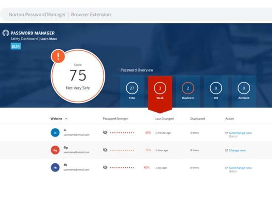Click the In site name
272x199 pixels.
pyautogui.click(x=65, y=130)
